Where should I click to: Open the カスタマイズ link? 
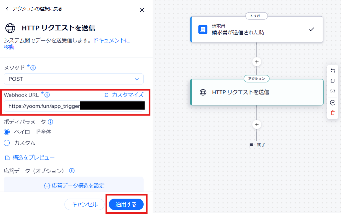click(124, 95)
